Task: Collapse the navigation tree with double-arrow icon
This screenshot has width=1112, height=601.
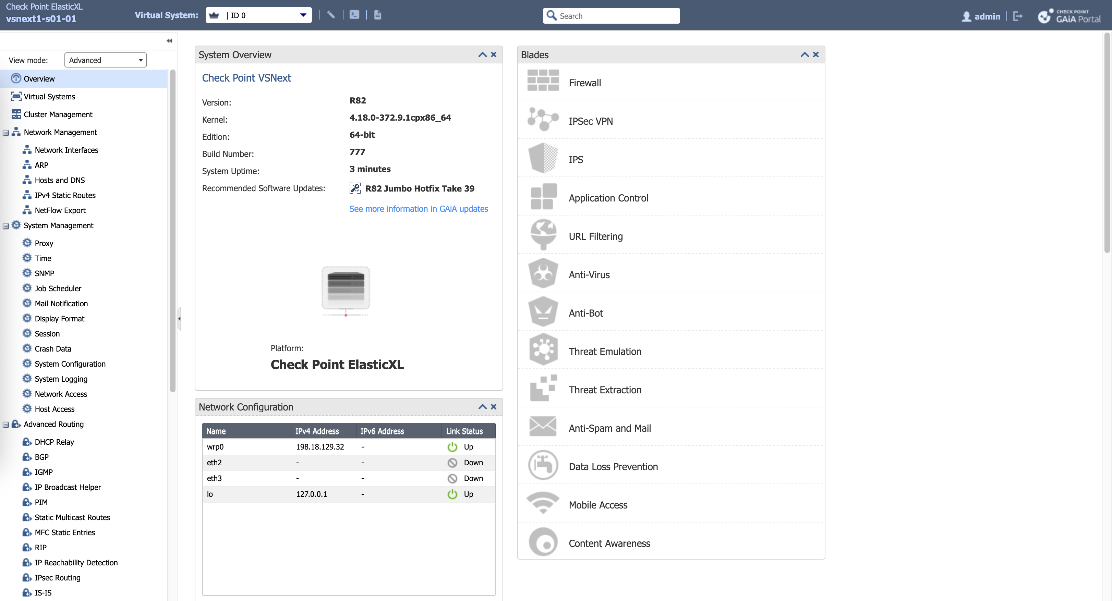Action: click(x=169, y=40)
